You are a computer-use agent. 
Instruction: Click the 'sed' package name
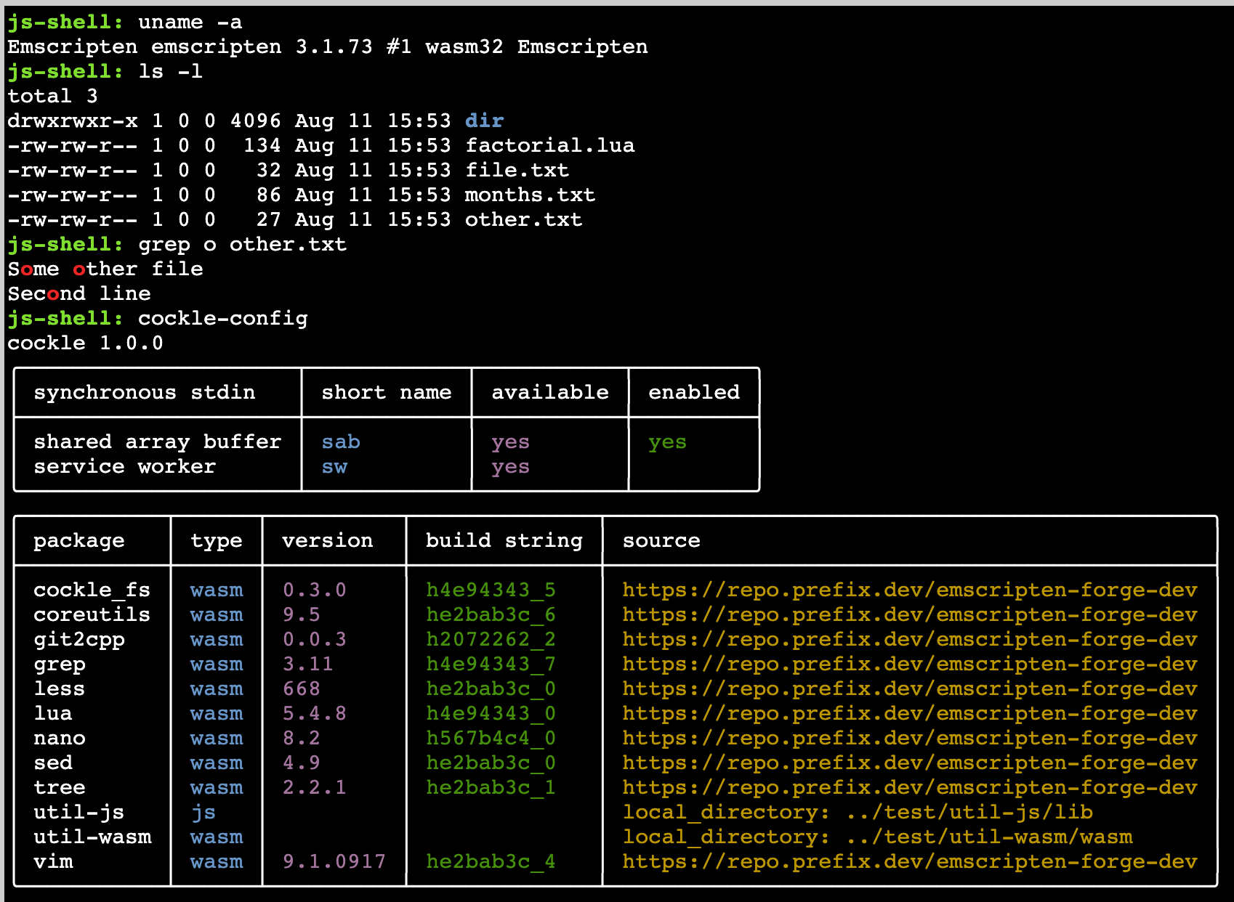[x=53, y=763]
